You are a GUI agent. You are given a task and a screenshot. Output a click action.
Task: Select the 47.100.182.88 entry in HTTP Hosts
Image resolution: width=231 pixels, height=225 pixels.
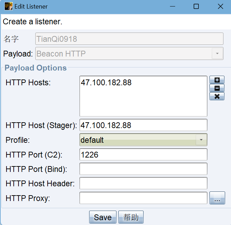click(x=106, y=83)
